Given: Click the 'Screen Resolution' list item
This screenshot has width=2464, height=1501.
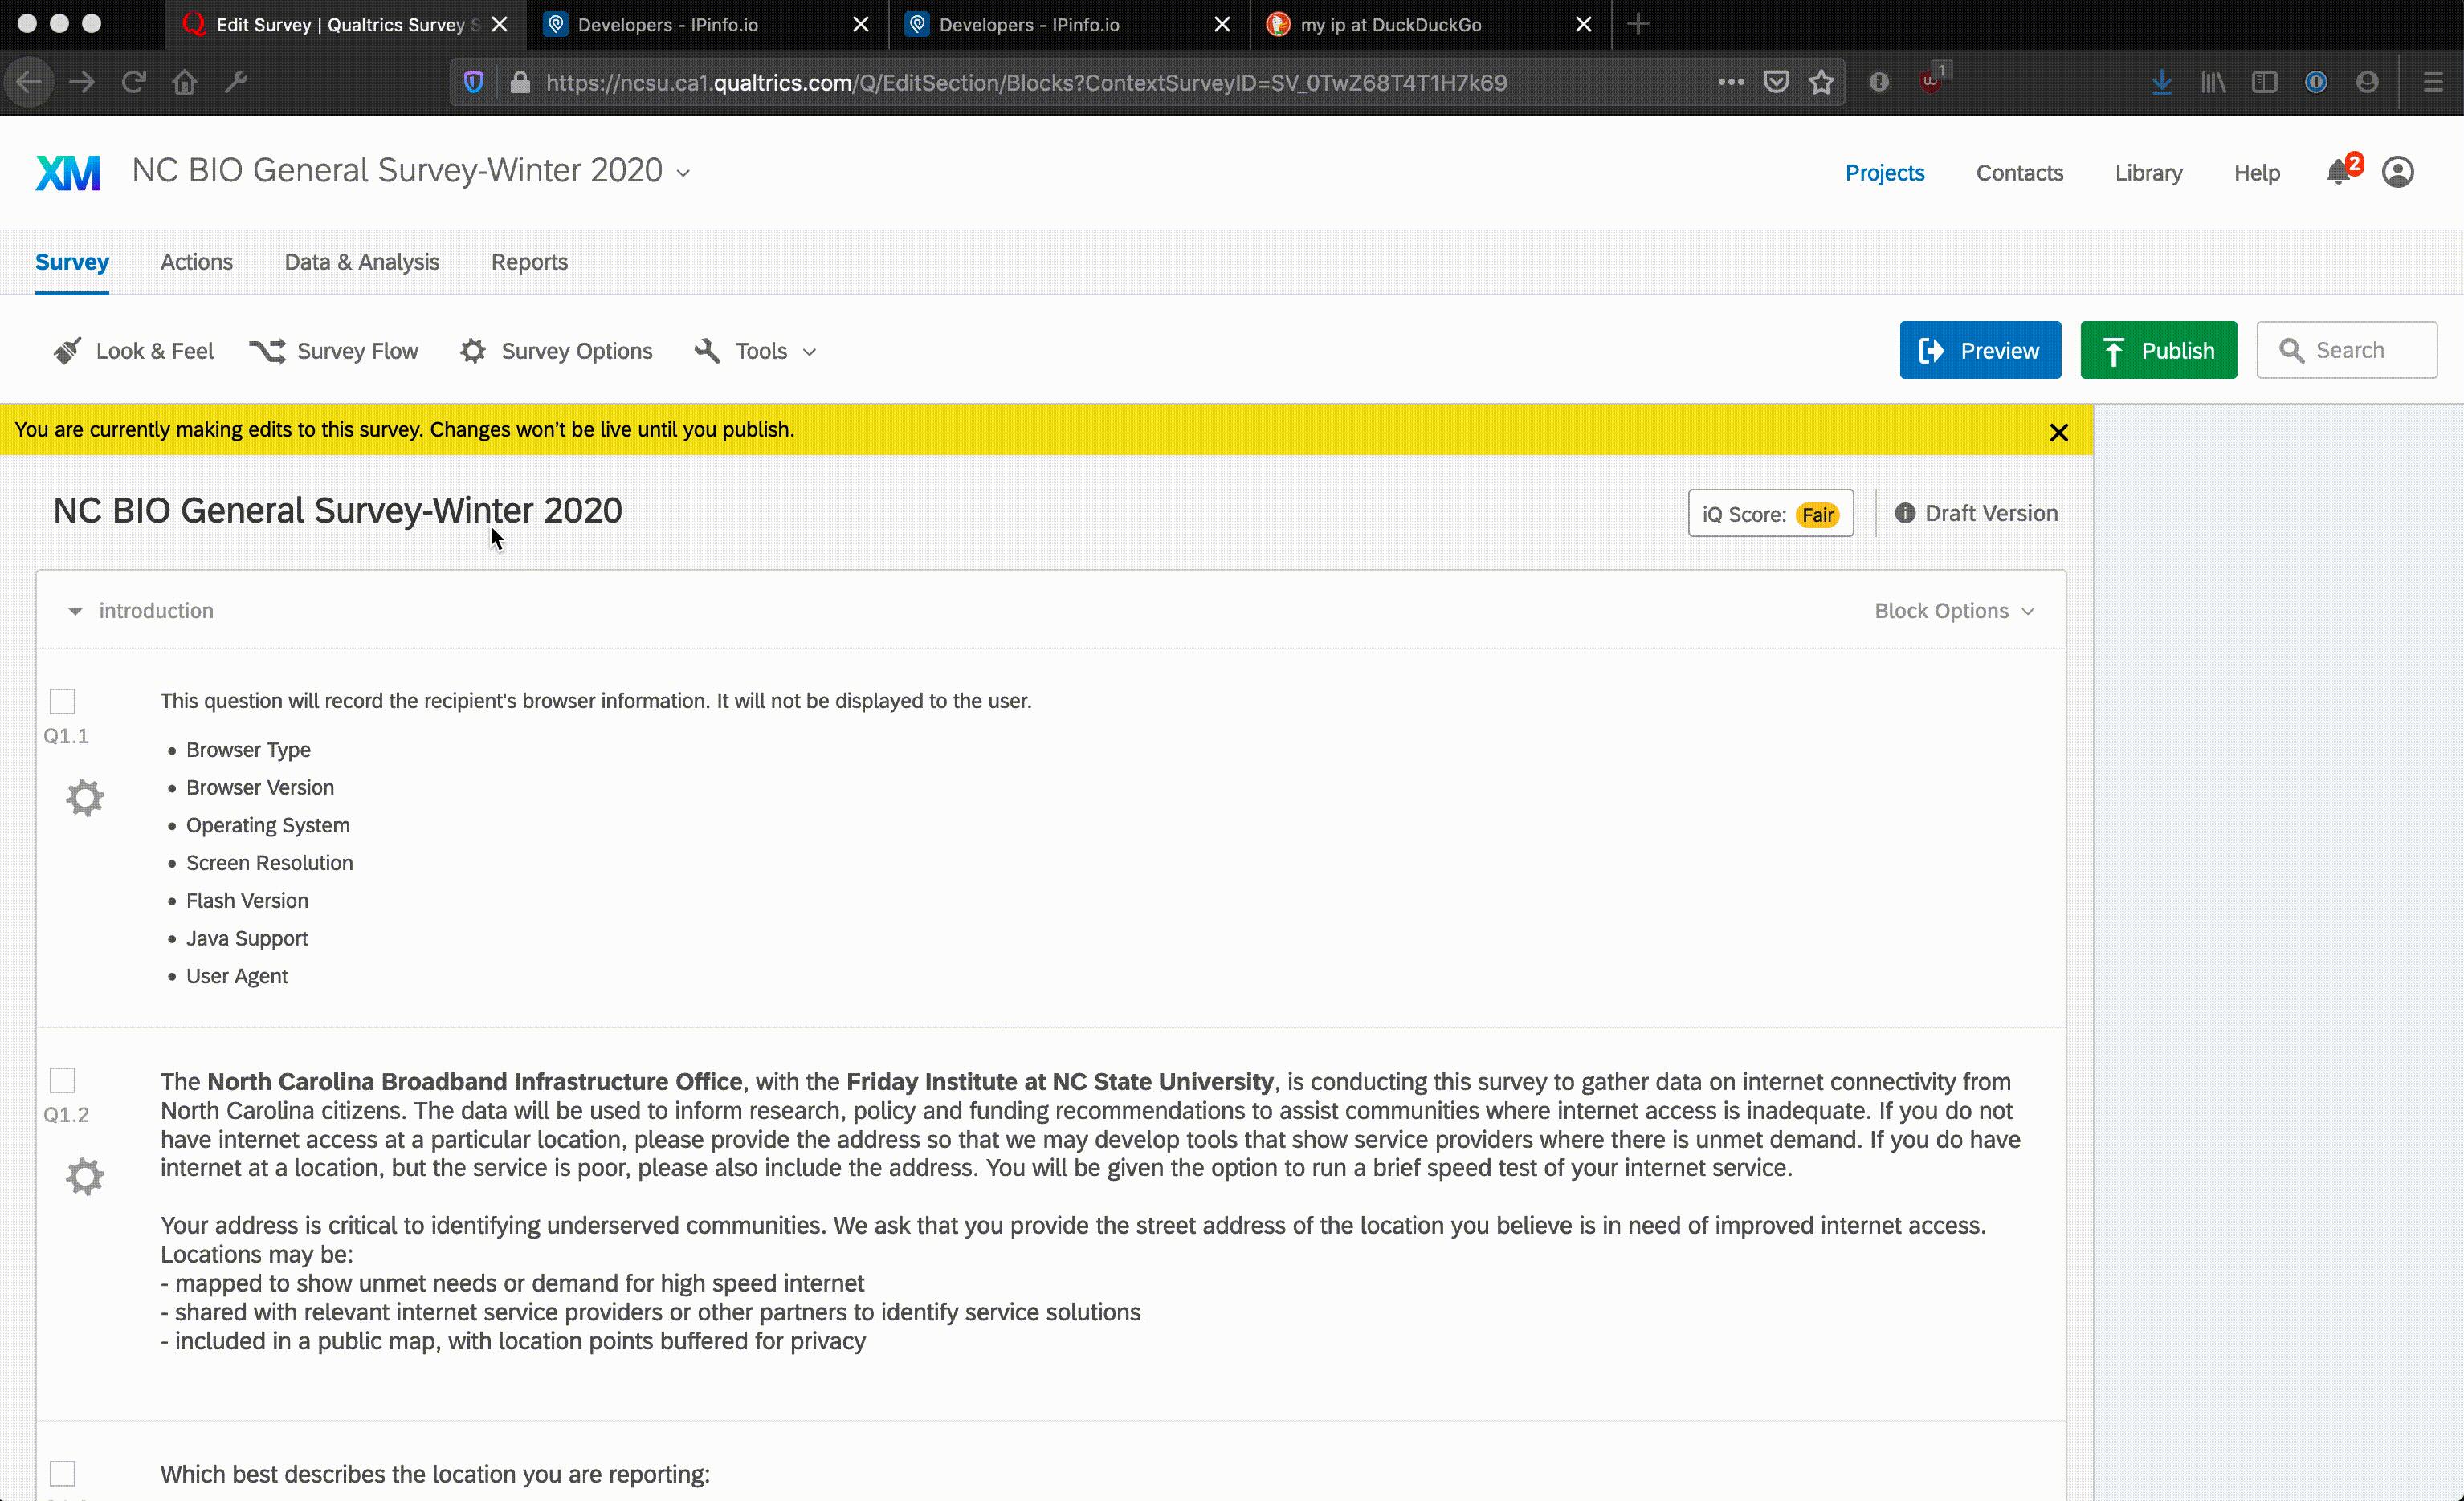Looking at the screenshot, I should [x=269, y=862].
